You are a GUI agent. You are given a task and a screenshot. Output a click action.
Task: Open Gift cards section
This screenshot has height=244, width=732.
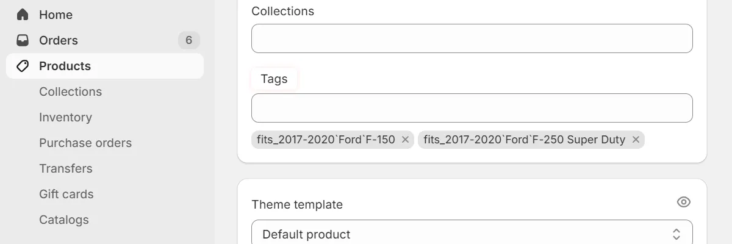[x=66, y=194]
